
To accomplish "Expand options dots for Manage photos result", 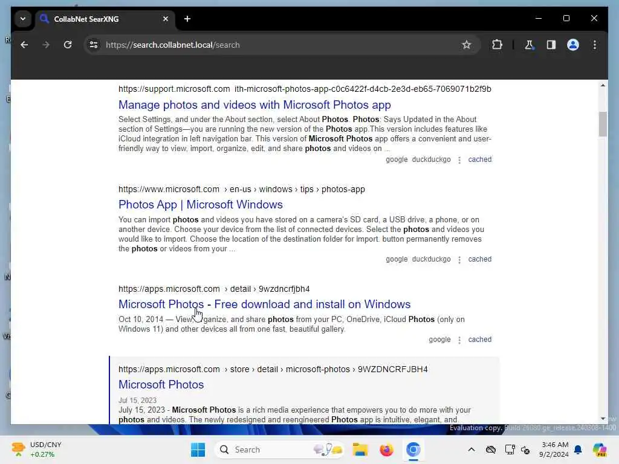I will coord(459,159).
